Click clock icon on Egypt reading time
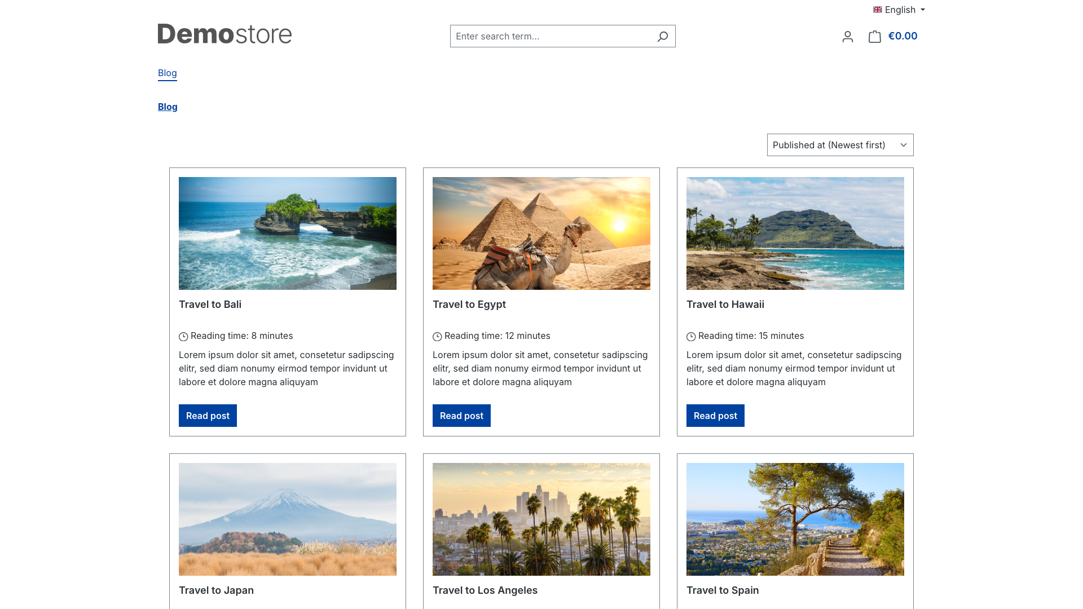This screenshot has height=609, width=1083. coord(437,337)
